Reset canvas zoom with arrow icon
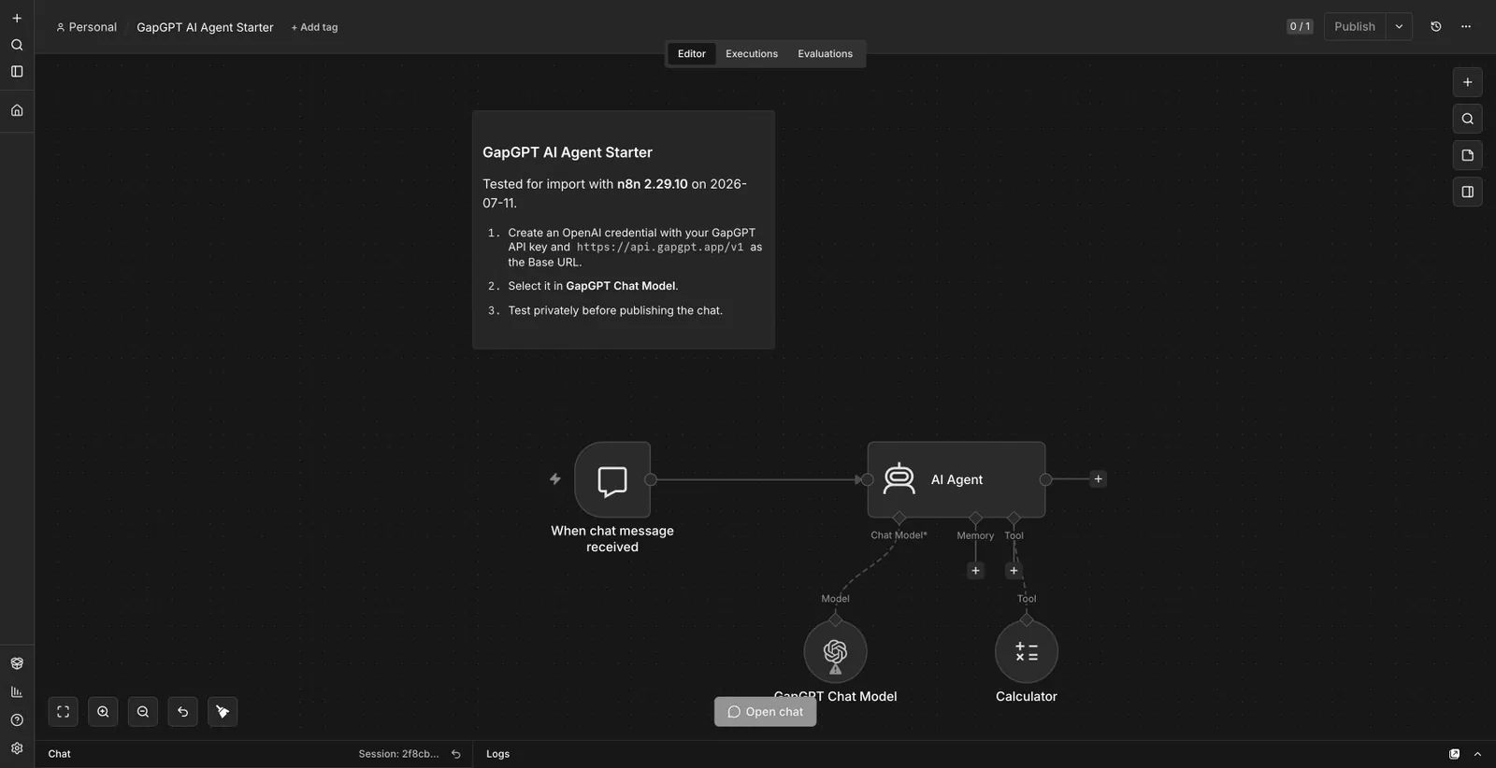 click(x=182, y=712)
